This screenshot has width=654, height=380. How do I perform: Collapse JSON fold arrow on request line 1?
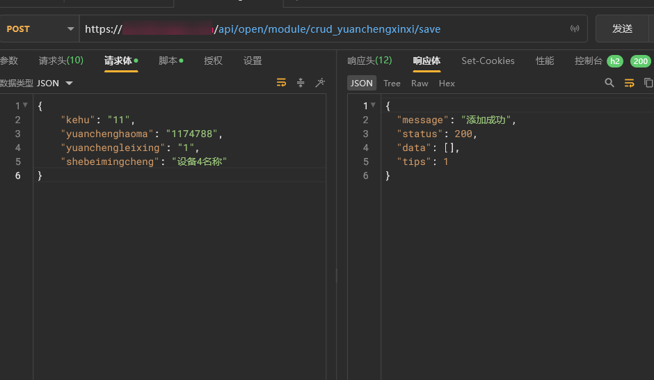(26, 105)
